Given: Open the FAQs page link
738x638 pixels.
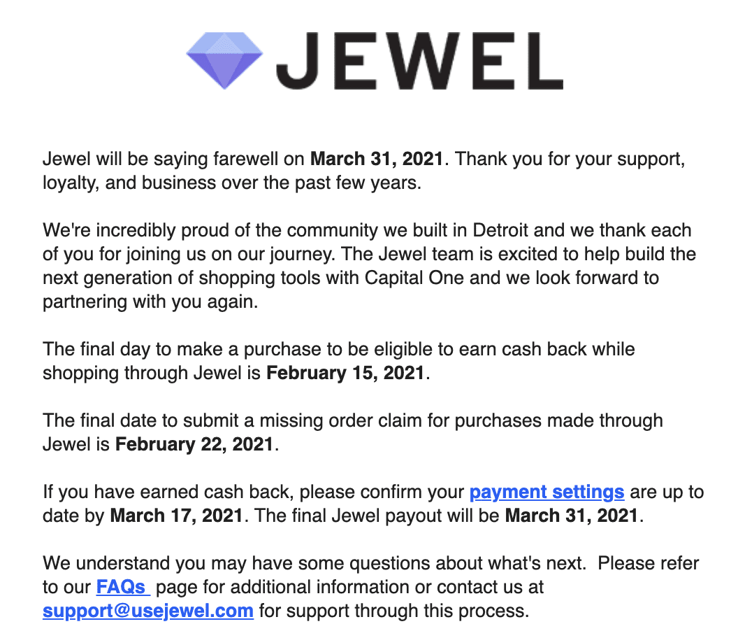Looking at the screenshot, I should tap(122, 586).
